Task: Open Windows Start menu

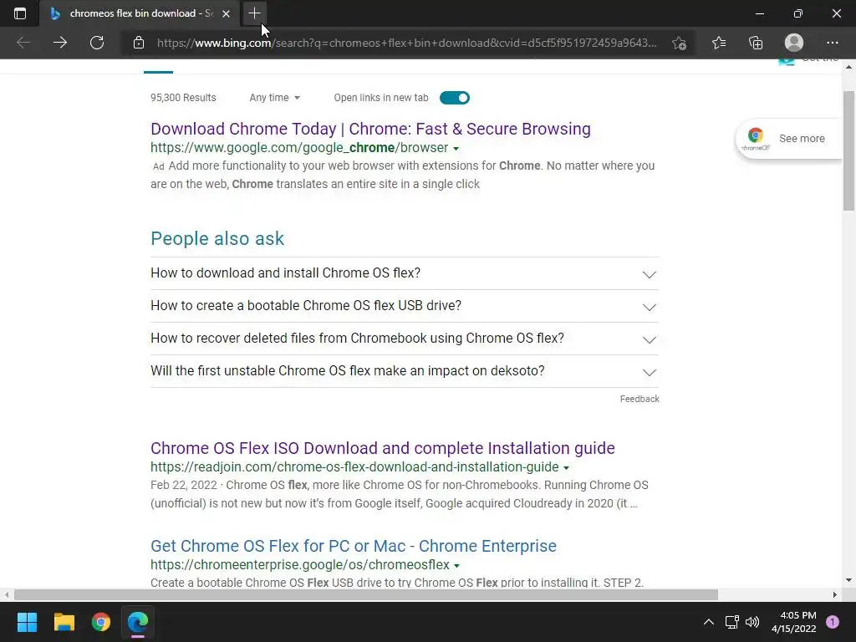Action: click(x=27, y=622)
